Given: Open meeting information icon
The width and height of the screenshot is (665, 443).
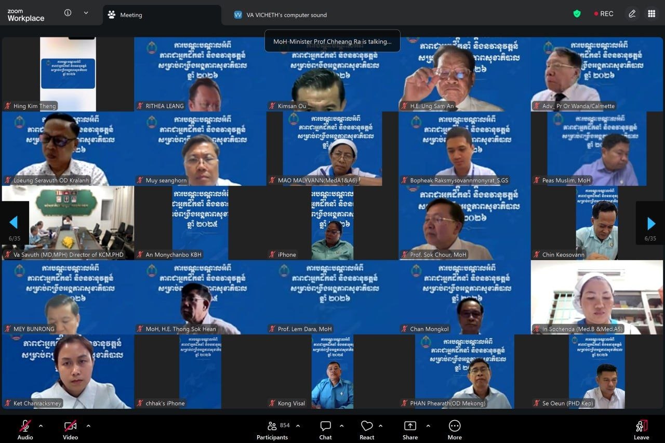Looking at the screenshot, I should click(x=68, y=13).
